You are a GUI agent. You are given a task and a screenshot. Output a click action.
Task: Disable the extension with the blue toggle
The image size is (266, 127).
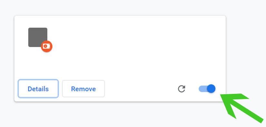coord(207,89)
